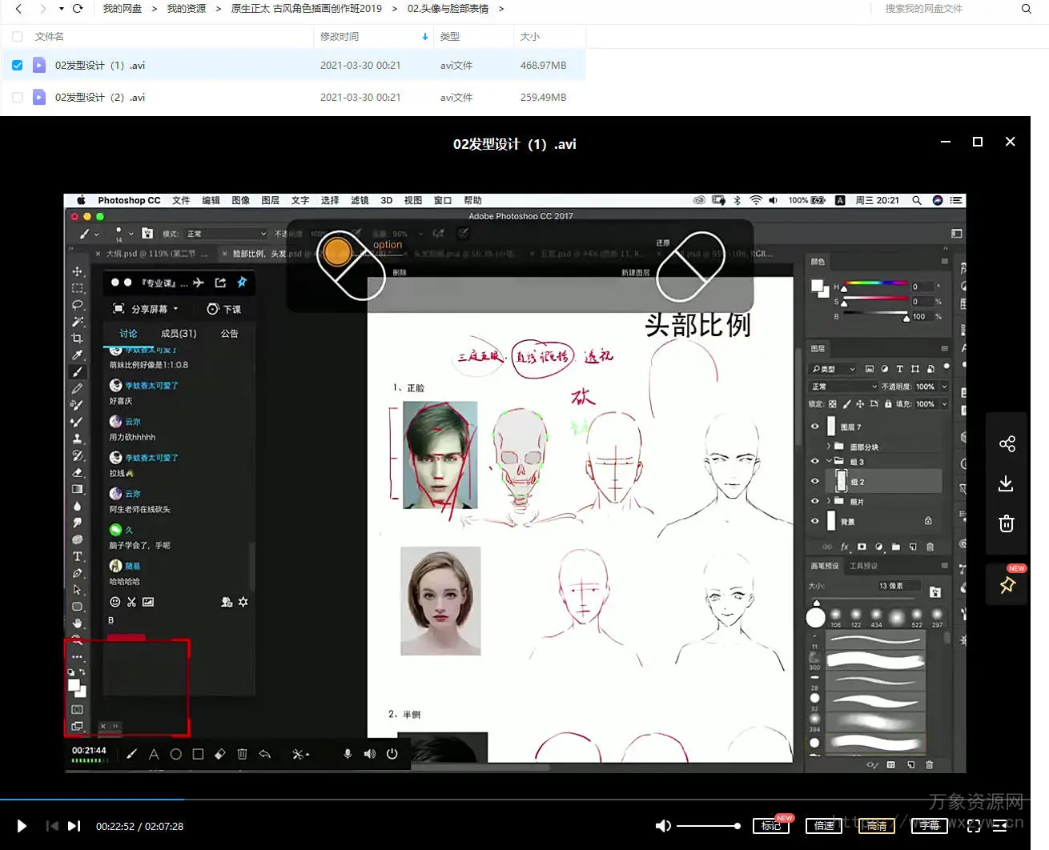
Task: Skip to the next video
Action: click(74, 826)
